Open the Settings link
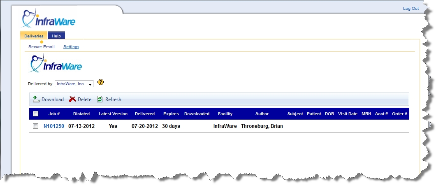Screen dimensions: 436x185 pos(71,47)
